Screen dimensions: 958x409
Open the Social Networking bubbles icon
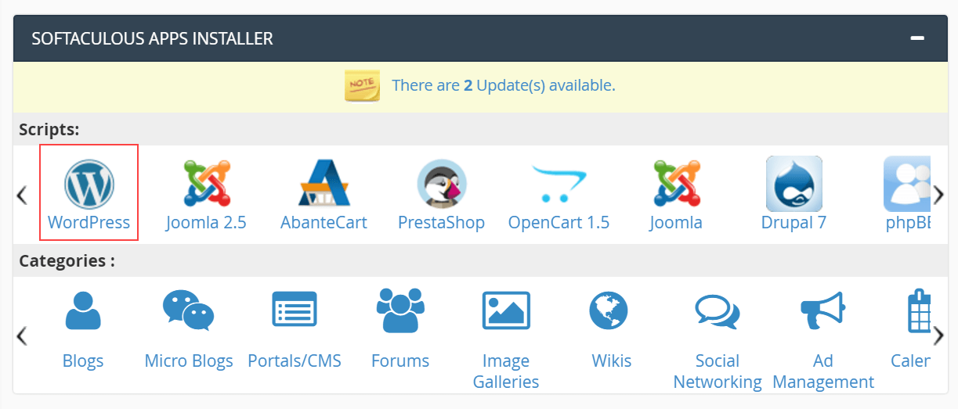point(718,311)
